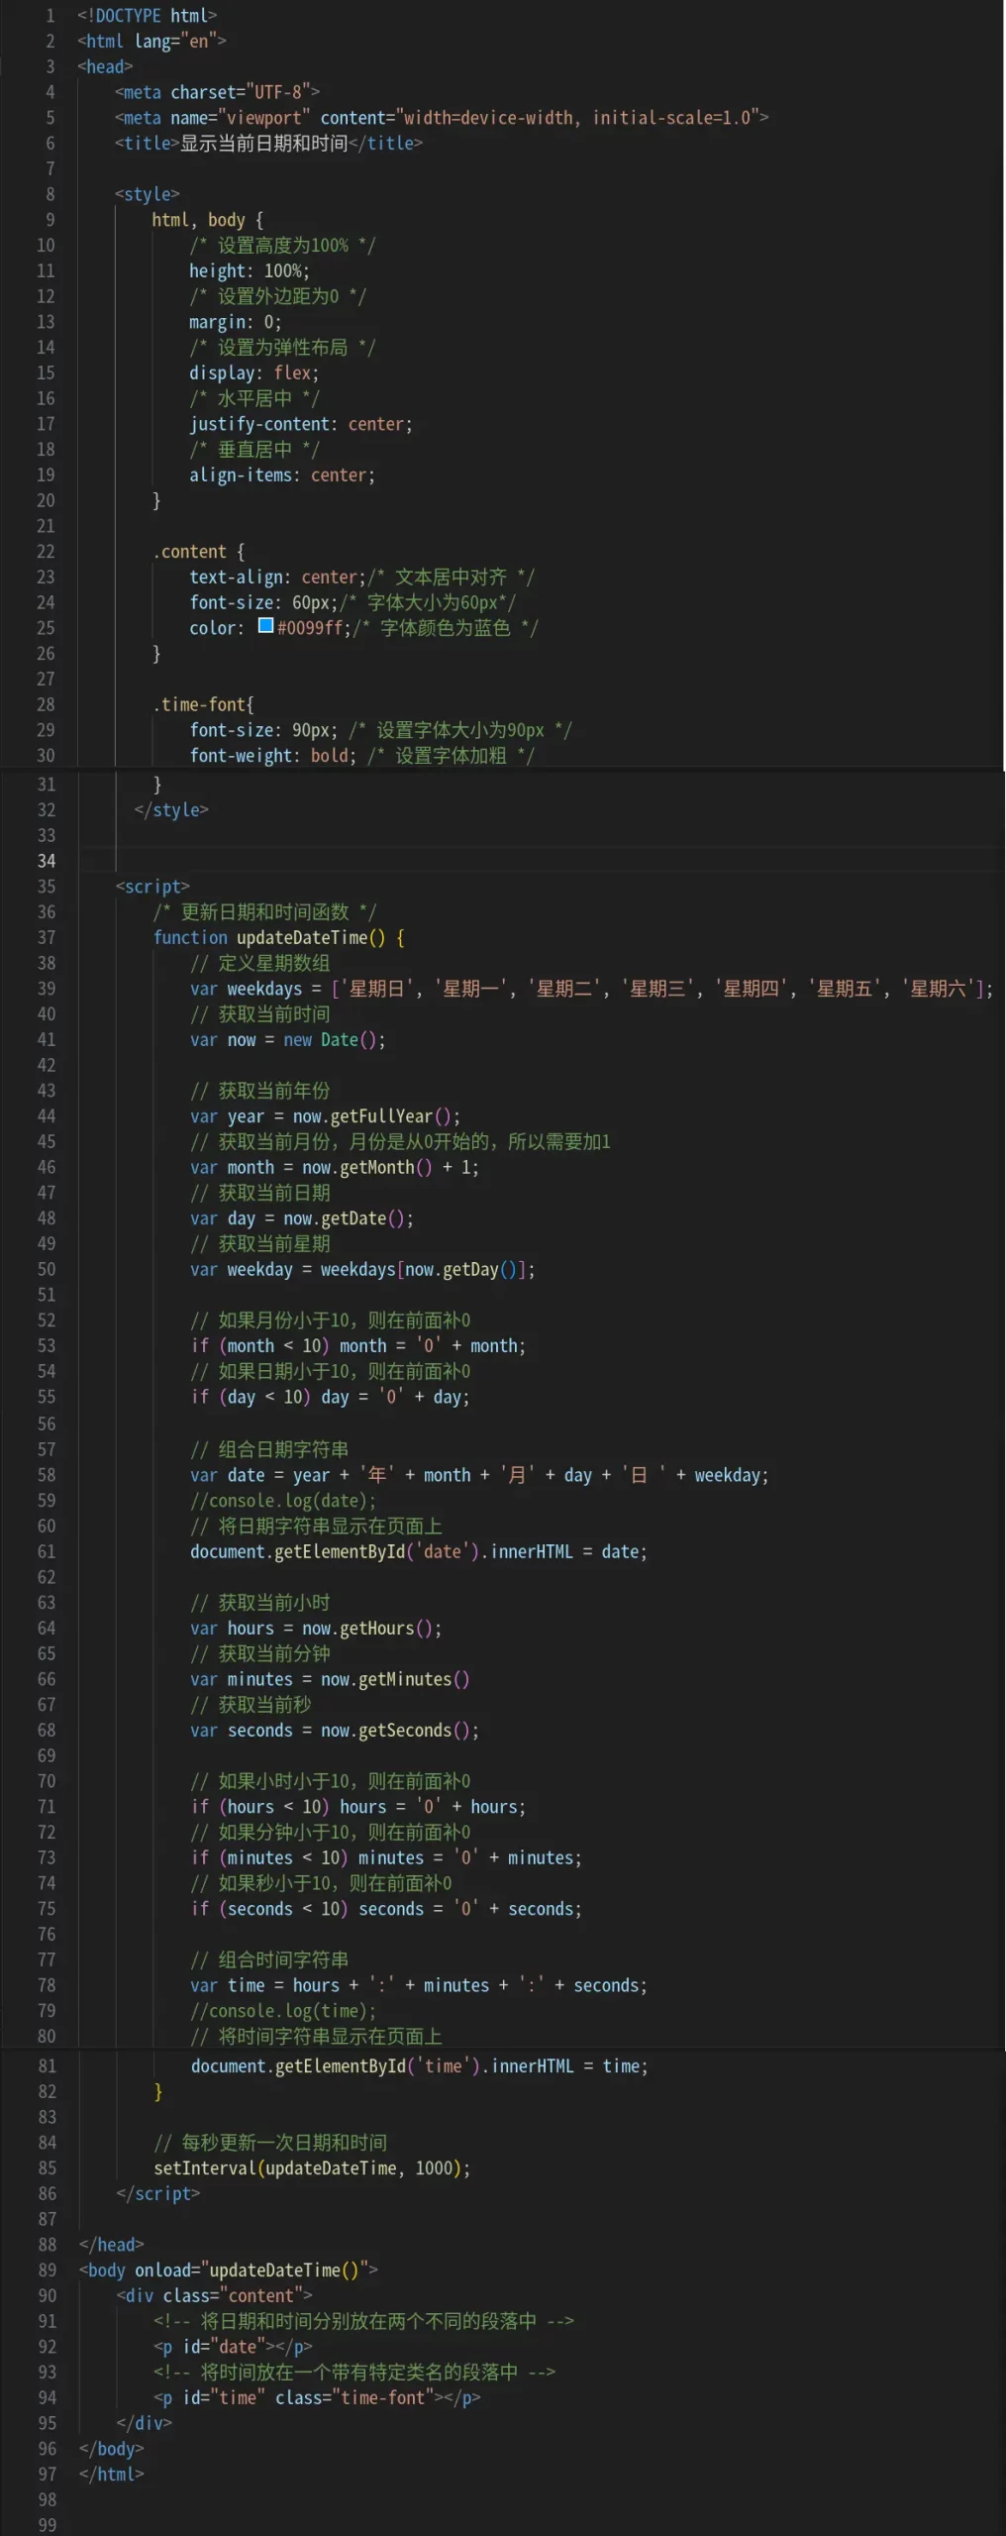This screenshot has width=1006, height=2536.
Task: Click 'if (day < 10)' statement on line 55
Action: pyautogui.click(x=330, y=1398)
